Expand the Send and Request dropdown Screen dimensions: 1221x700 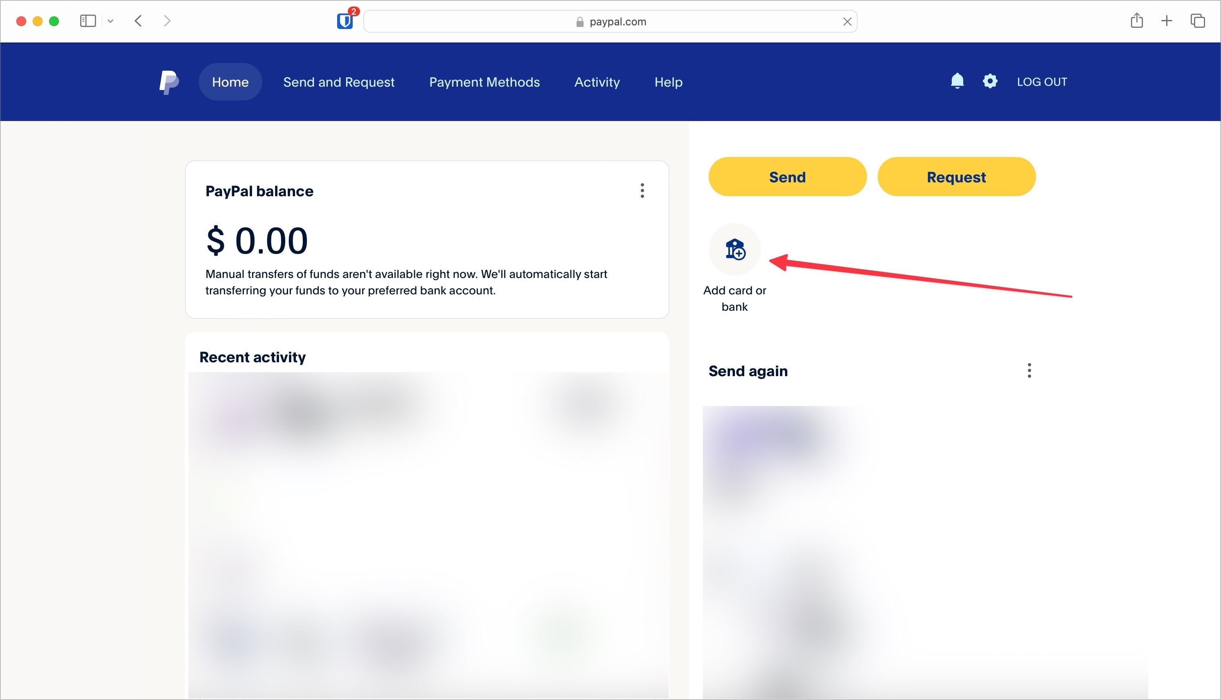(338, 81)
